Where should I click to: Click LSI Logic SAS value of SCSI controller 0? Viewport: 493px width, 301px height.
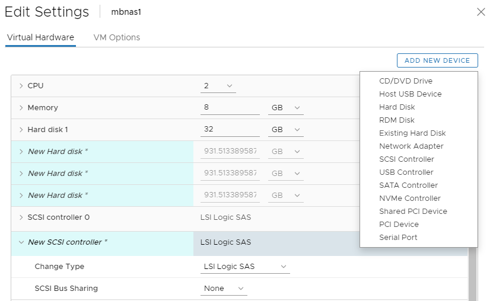(226, 217)
